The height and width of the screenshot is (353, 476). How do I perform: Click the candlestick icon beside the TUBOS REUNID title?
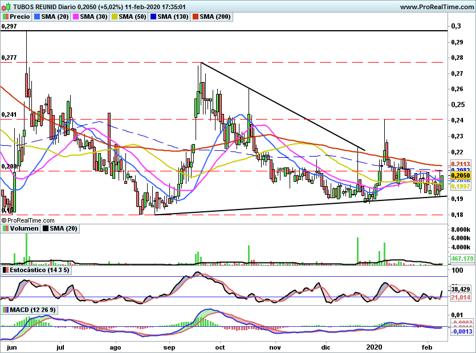(x=6, y=6)
